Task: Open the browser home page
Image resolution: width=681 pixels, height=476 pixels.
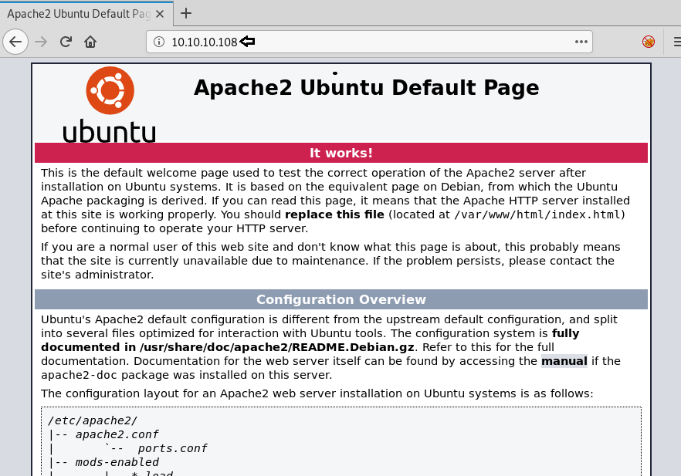Action: (x=90, y=42)
